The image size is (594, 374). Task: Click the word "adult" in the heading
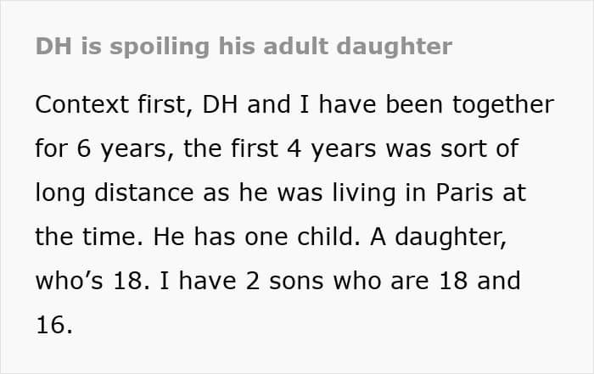(x=308, y=46)
